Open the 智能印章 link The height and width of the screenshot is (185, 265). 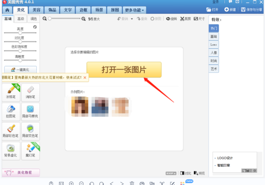pyautogui.click(x=223, y=165)
